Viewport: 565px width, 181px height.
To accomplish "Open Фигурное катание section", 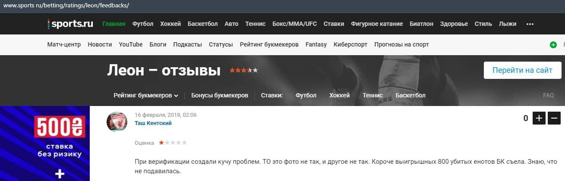I will (377, 24).
